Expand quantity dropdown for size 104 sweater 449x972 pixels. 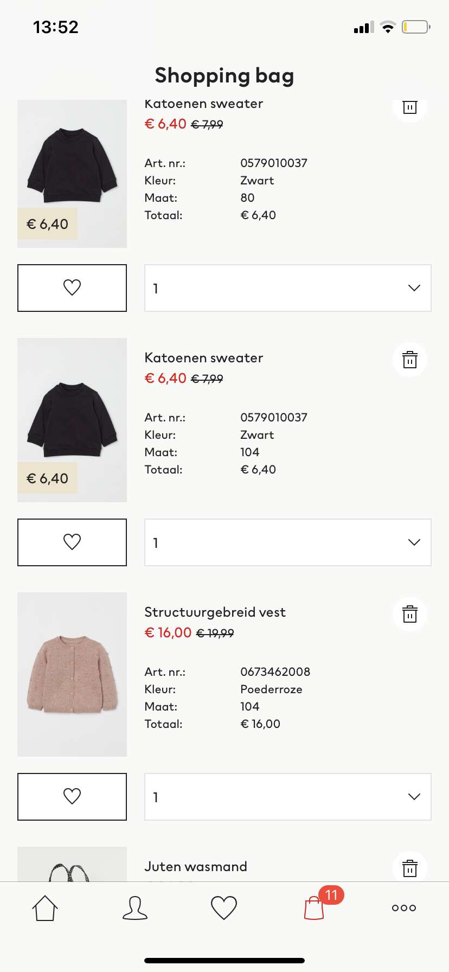[x=288, y=542]
